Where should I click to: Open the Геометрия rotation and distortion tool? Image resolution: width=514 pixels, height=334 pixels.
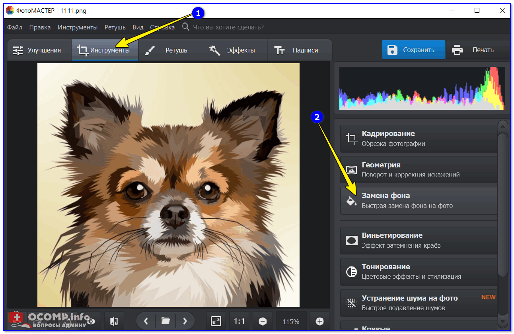419,169
